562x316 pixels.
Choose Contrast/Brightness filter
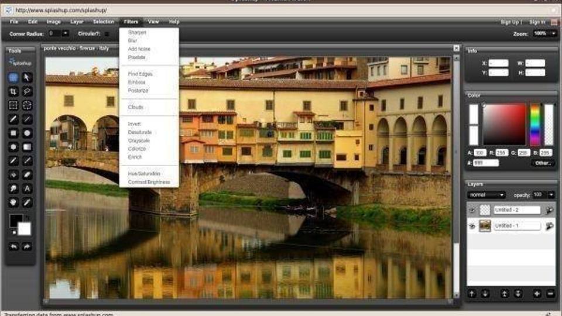(149, 182)
